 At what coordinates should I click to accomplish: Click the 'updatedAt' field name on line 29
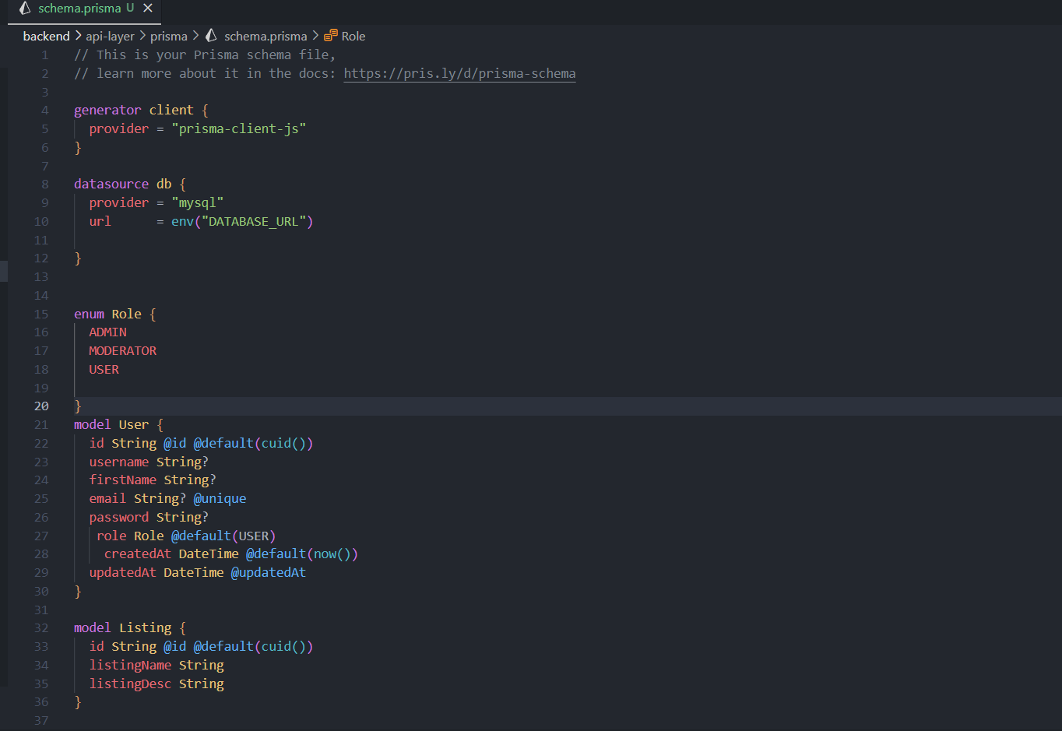pyautogui.click(x=123, y=573)
